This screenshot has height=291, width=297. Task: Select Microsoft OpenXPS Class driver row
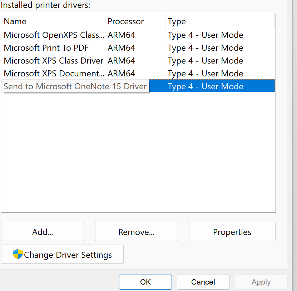138,35
